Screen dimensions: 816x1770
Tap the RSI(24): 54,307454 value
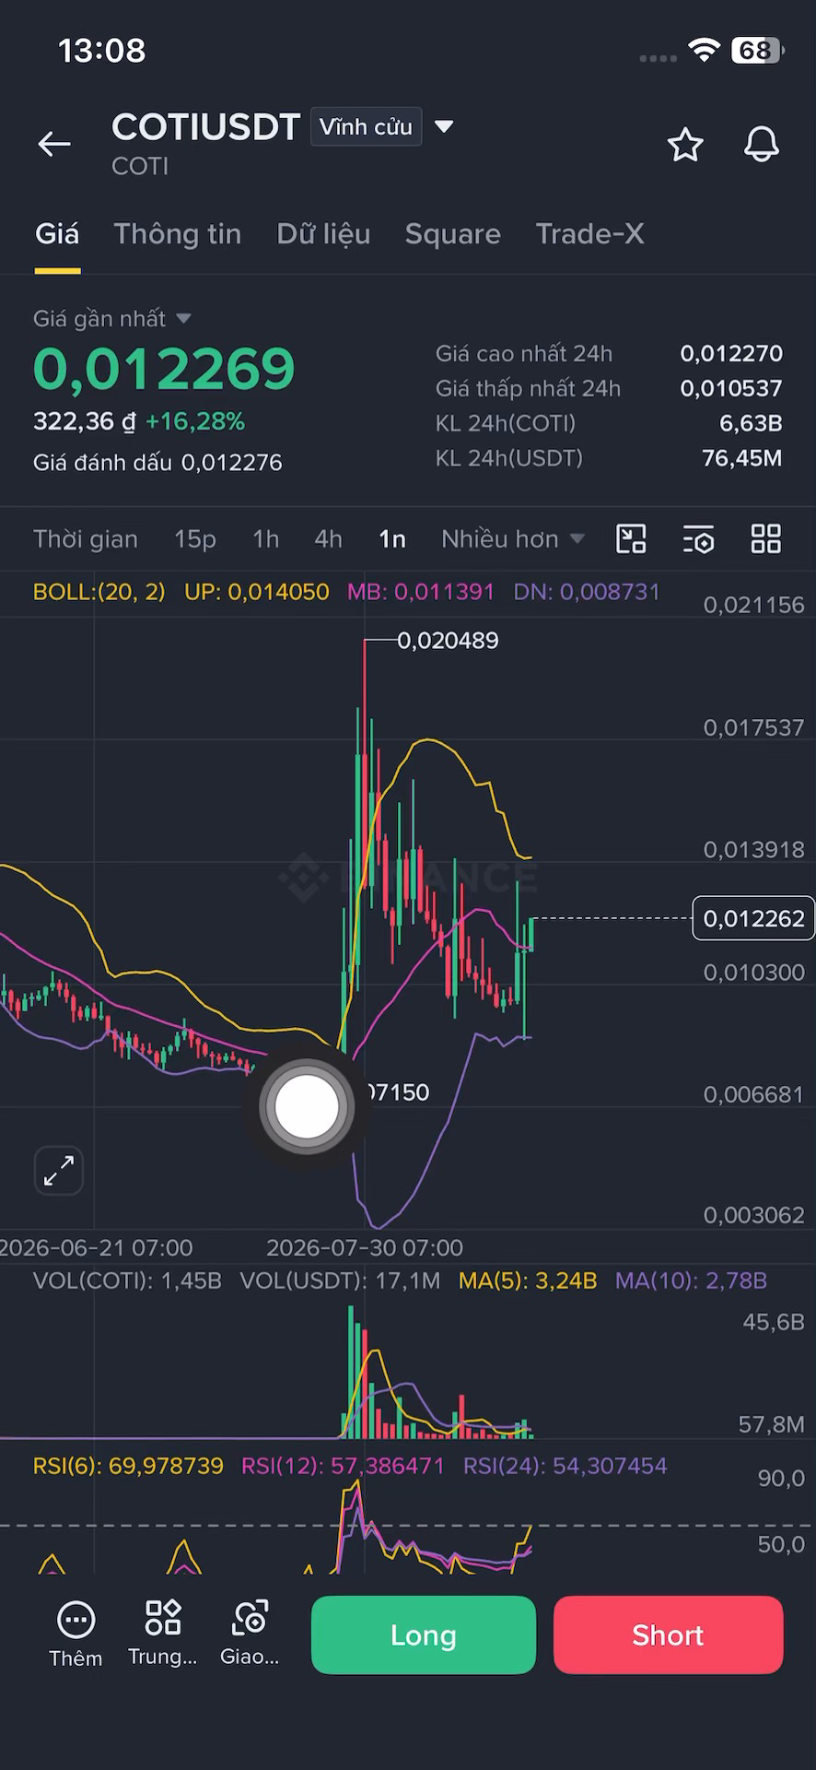tap(565, 1466)
